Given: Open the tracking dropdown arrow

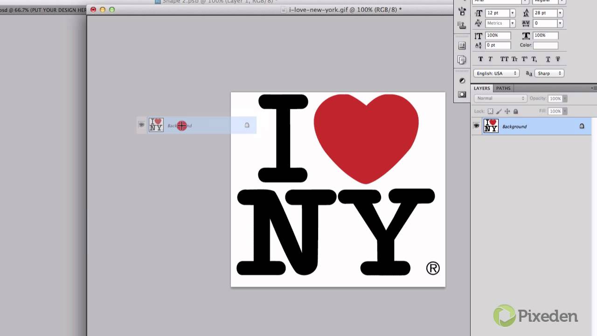Looking at the screenshot, I should point(560,23).
